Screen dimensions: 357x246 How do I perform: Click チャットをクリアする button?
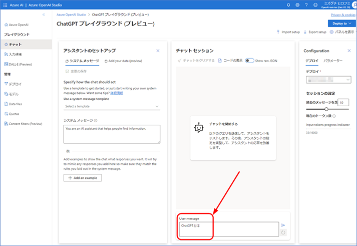point(196,61)
